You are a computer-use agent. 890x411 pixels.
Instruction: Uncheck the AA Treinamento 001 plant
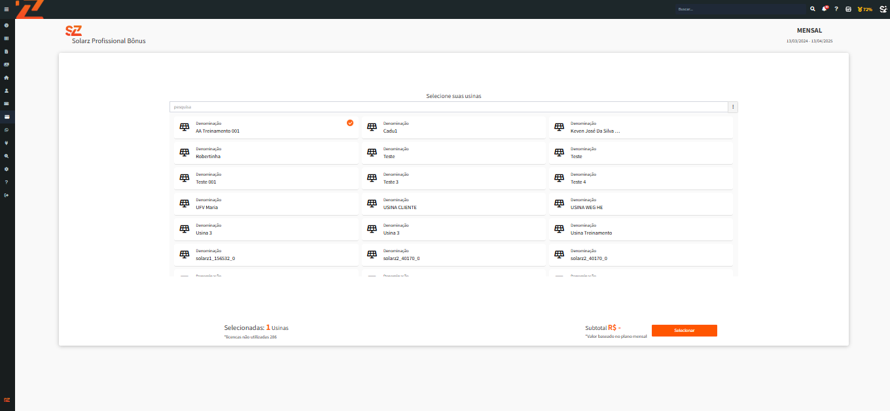[x=350, y=123]
